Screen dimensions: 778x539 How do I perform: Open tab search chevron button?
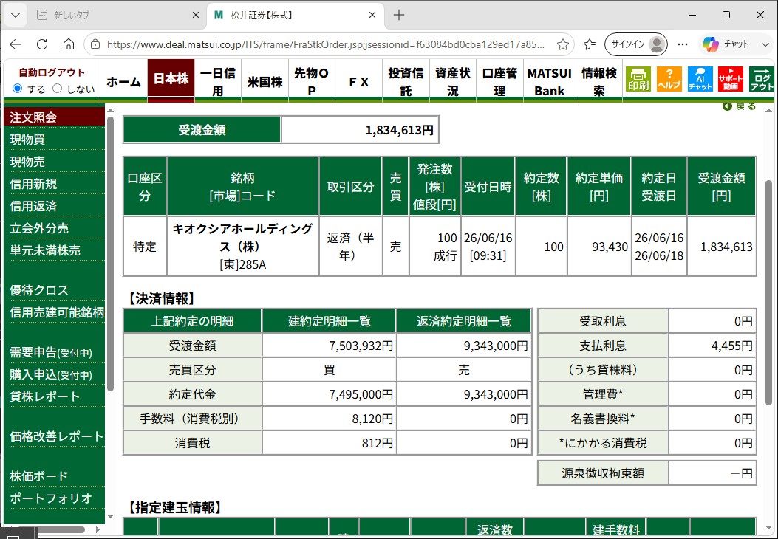[x=16, y=16]
